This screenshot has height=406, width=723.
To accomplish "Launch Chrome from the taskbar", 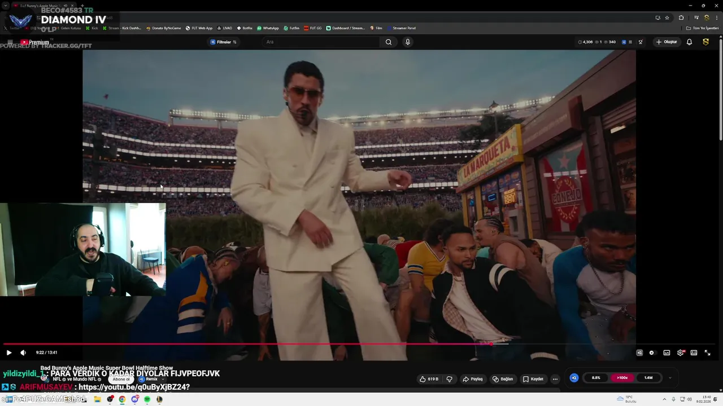I will (122, 399).
